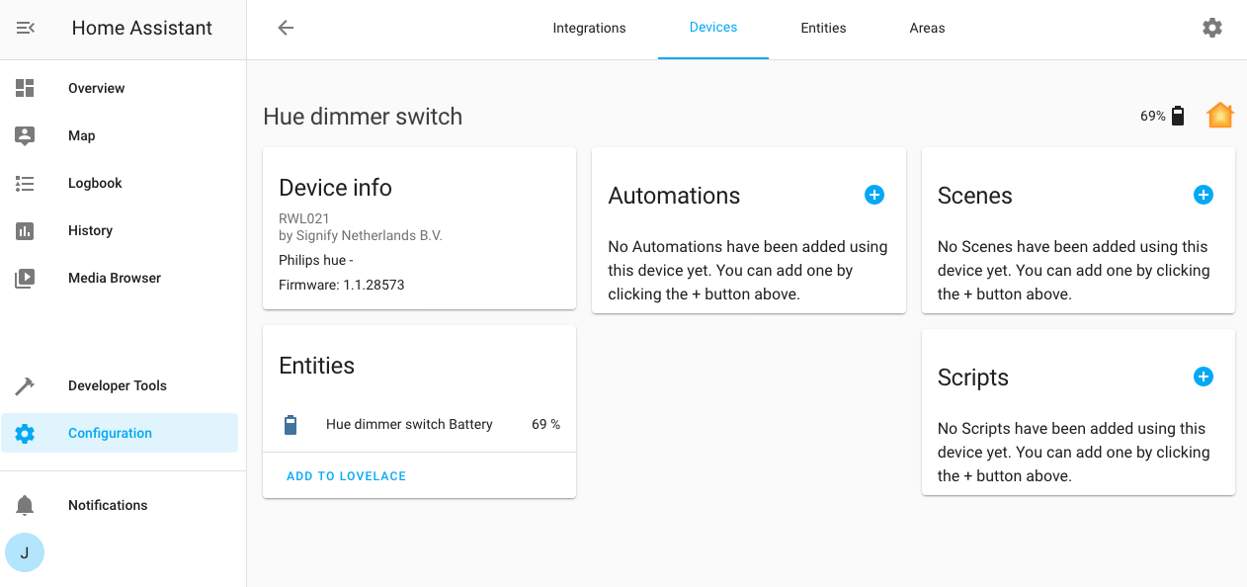
Task: Add a new Script with plus icon
Action: click(x=1203, y=377)
